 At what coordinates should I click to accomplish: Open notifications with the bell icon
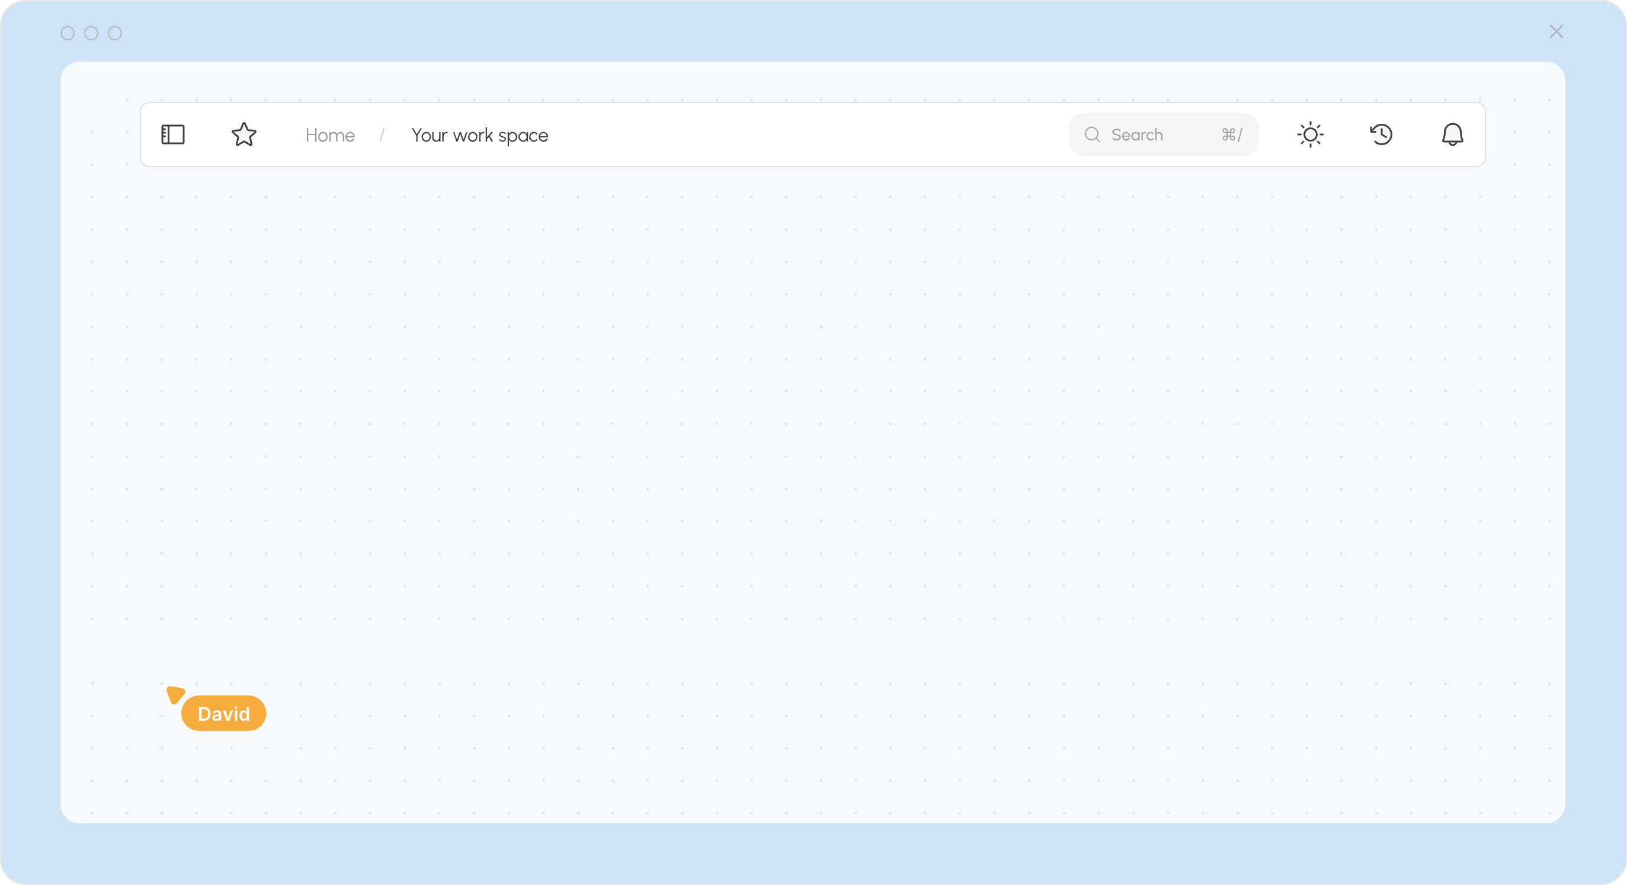pos(1452,134)
